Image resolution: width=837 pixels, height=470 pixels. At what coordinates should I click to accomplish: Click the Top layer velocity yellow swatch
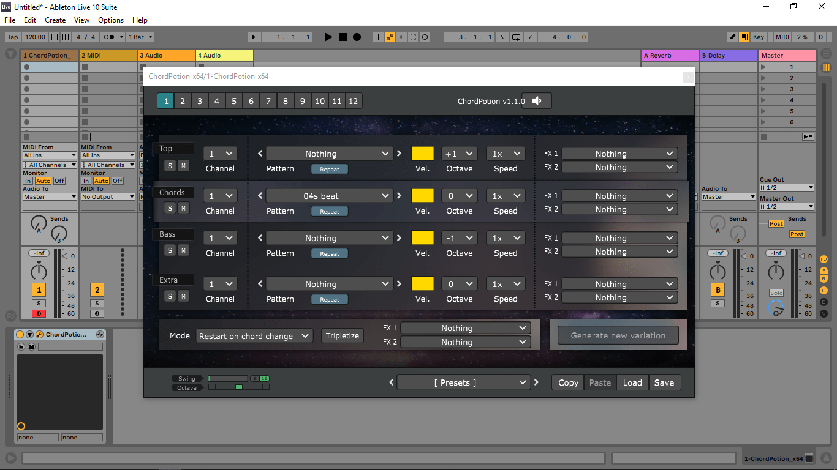point(423,154)
